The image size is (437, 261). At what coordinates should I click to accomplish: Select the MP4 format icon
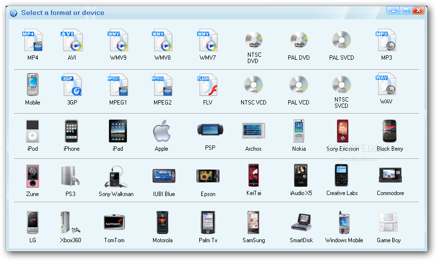[33, 40]
